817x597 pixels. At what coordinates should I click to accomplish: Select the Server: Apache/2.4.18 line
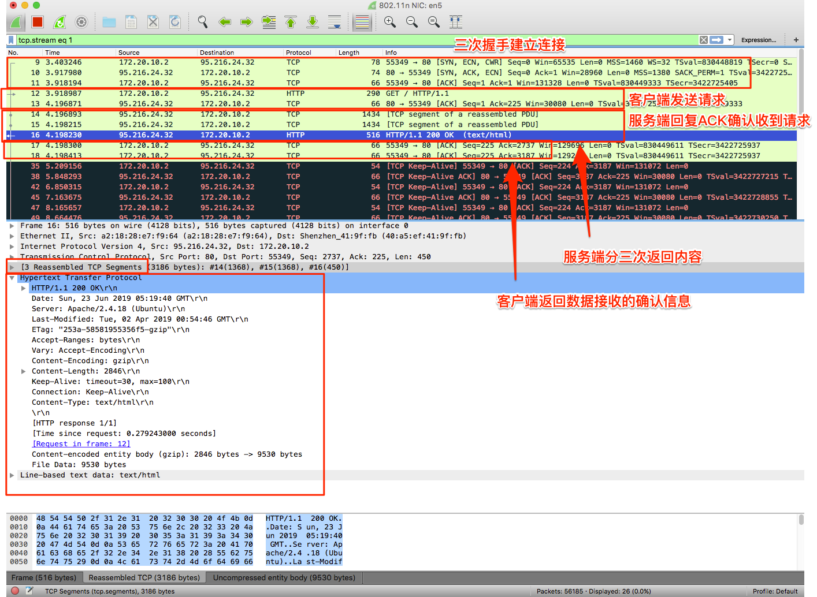coord(109,309)
